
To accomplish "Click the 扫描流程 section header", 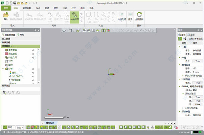I will [20, 42].
